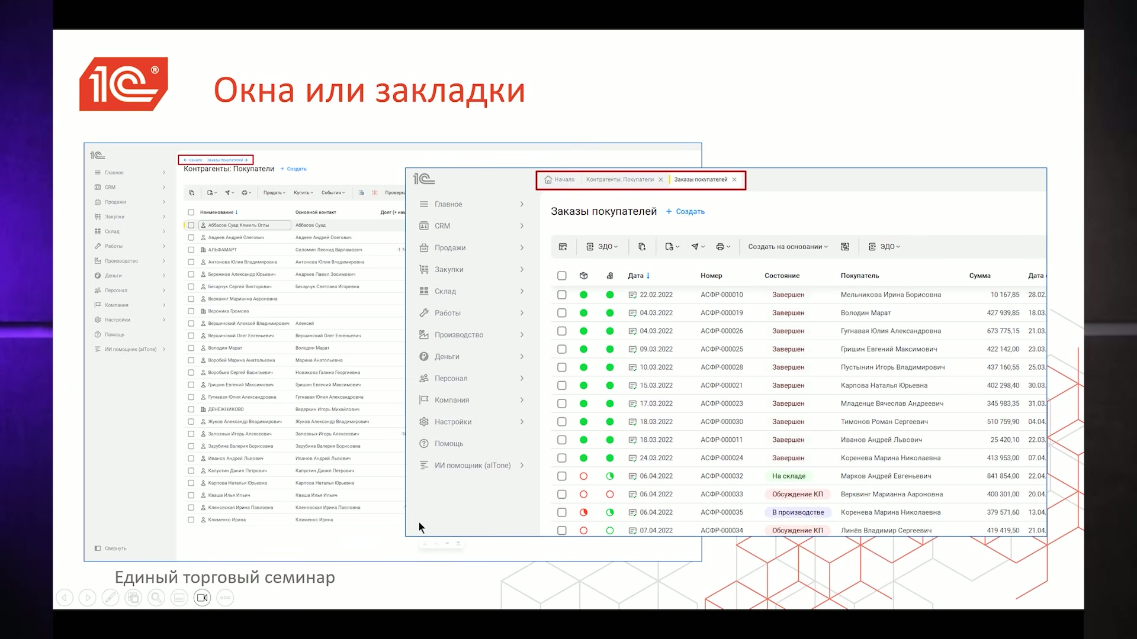Open the send dropdown in orders toolbar
1137x639 pixels.
[698, 247]
